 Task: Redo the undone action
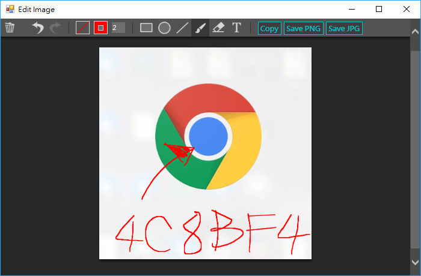tap(55, 28)
